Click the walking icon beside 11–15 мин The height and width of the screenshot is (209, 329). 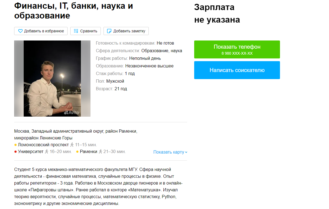pos(72,145)
